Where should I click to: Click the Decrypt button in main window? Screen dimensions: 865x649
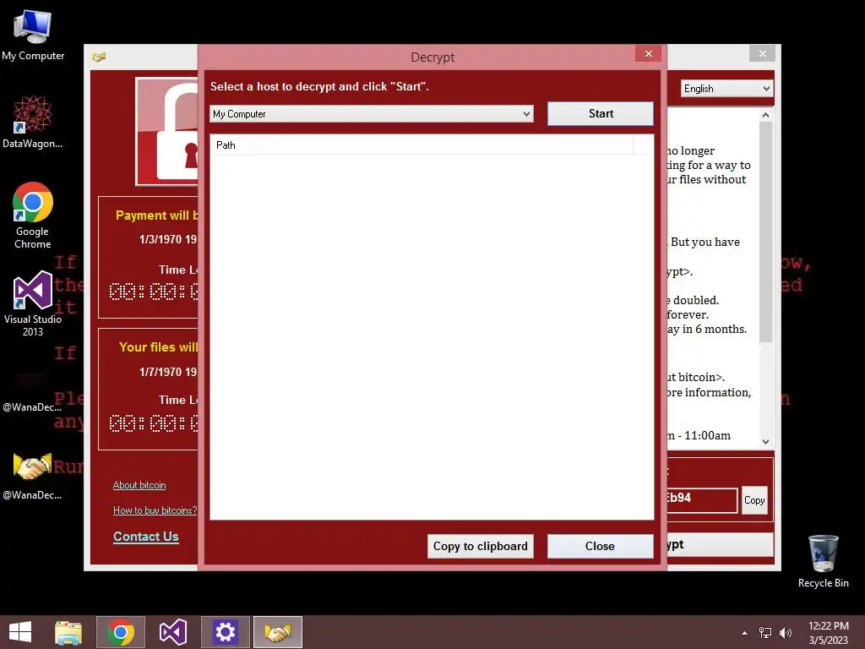(x=720, y=545)
